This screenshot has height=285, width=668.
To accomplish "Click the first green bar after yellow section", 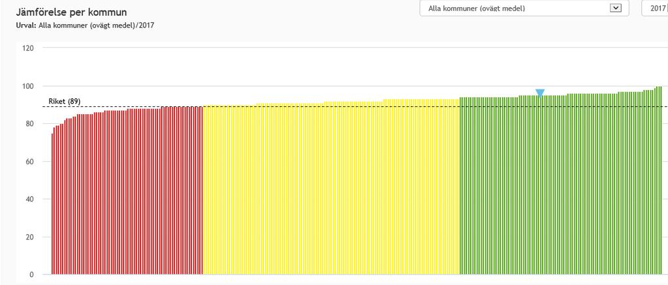I will 460,196.
